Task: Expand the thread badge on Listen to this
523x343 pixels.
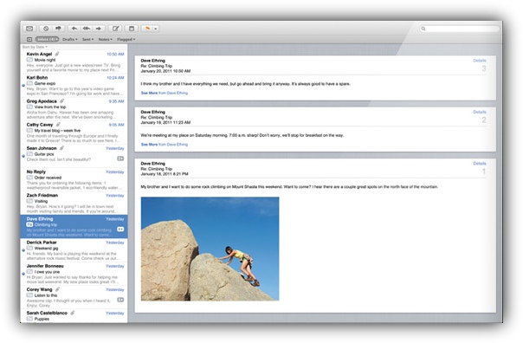Action: tap(120, 300)
